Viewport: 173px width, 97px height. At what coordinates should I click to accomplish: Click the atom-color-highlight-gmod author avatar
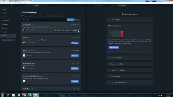click(24, 81)
